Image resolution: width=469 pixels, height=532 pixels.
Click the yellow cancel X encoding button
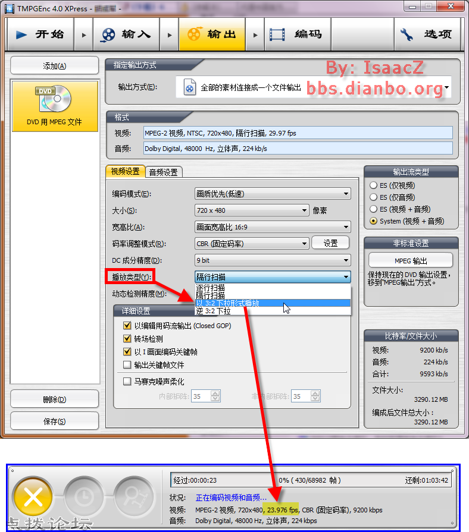click(x=33, y=497)
